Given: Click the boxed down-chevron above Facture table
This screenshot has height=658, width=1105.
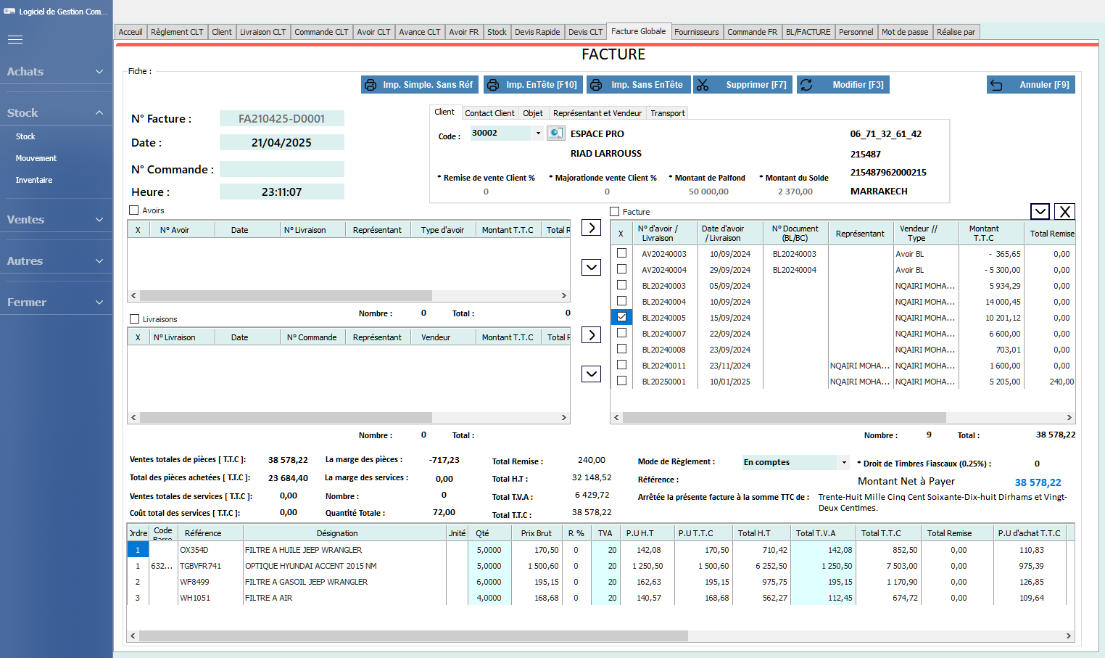Looking at the screenshot, I should pos(1040,211).
